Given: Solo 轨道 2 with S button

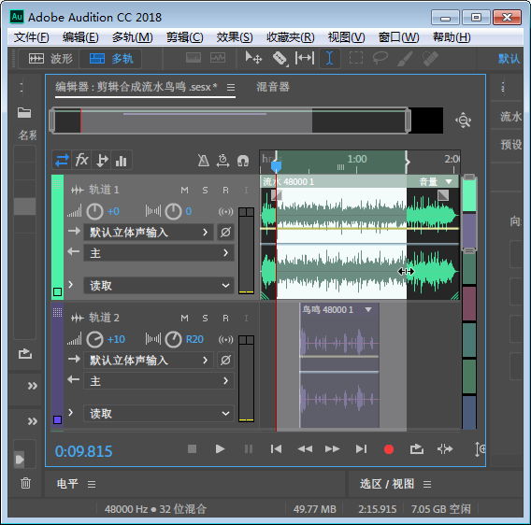Looking at the screenshot, I should coord(205,319).
